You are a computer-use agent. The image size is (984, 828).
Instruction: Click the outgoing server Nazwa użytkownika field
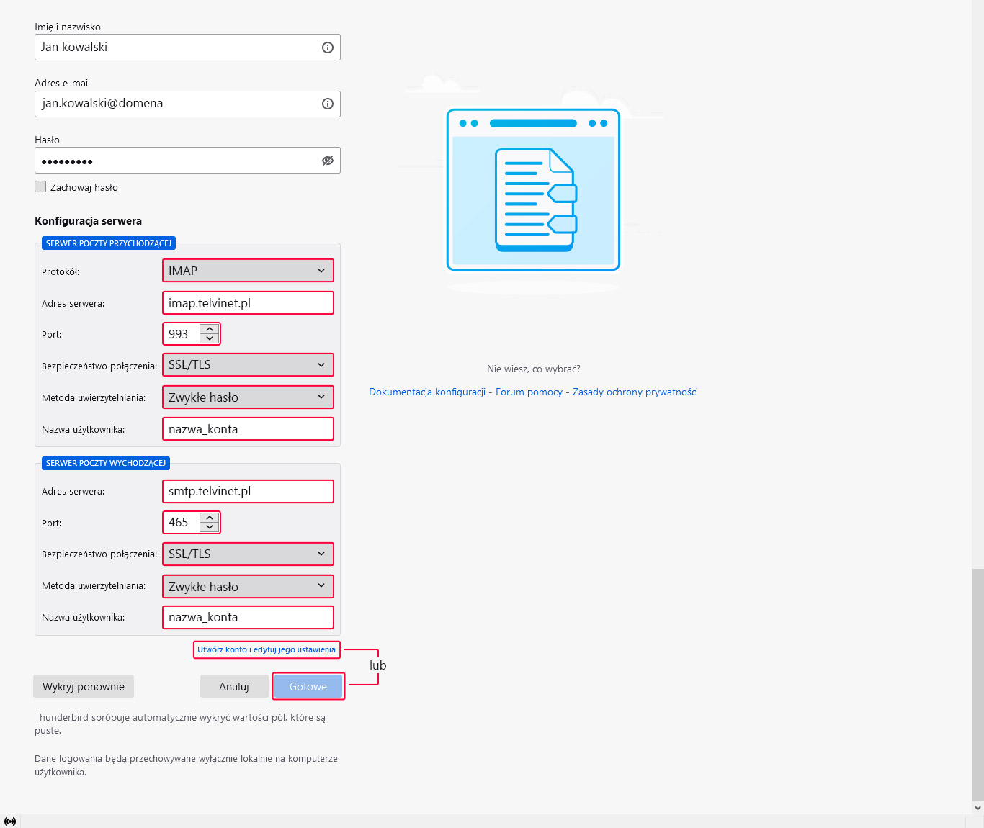click(x=248, y=617)
